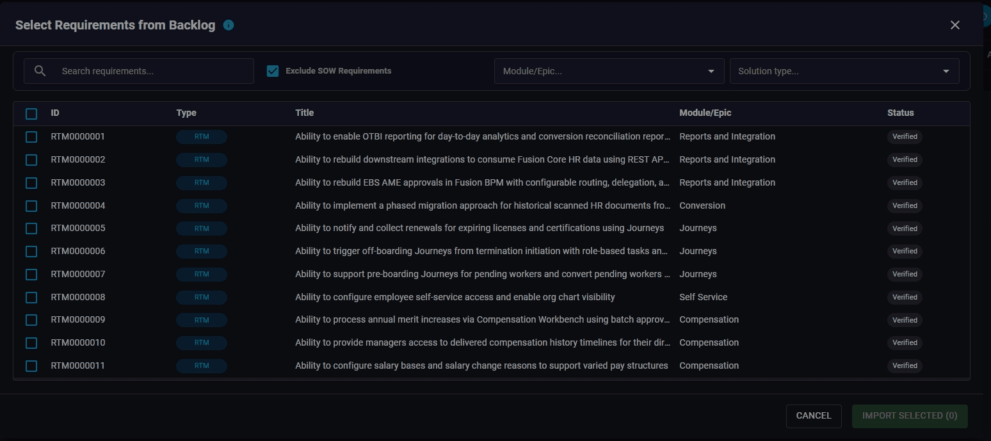The width and height of the screenshot is (991, 441).
Task: Close the Select Requirements dialog
Action: point(955,25)
